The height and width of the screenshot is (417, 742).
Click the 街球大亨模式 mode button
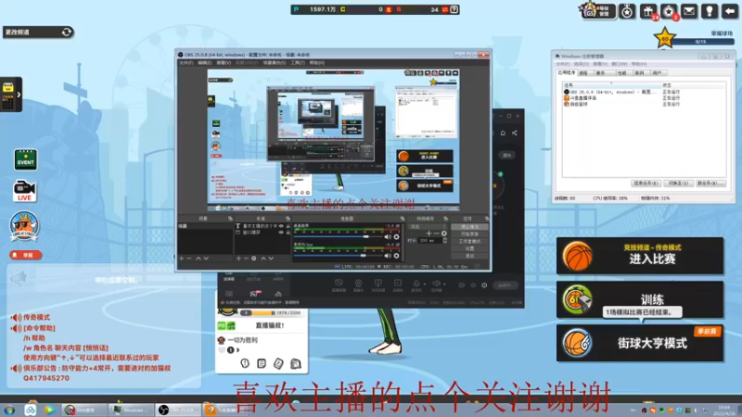click(640, 343)
